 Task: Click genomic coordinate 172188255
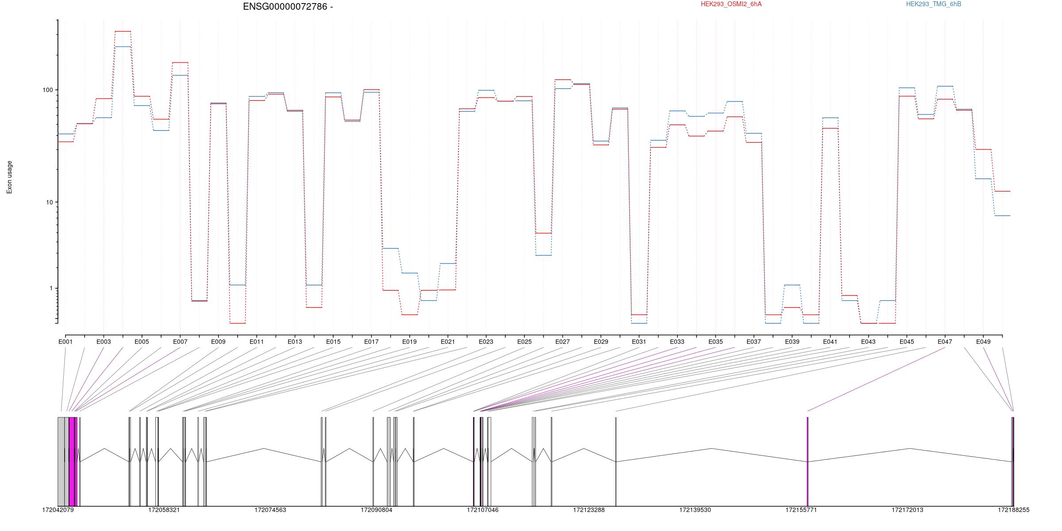[x=1014, y=510]
